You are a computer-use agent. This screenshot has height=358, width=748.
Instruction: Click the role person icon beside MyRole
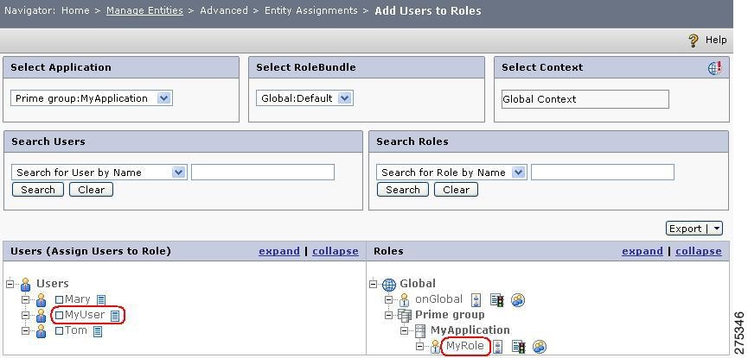tap(435, 347)
